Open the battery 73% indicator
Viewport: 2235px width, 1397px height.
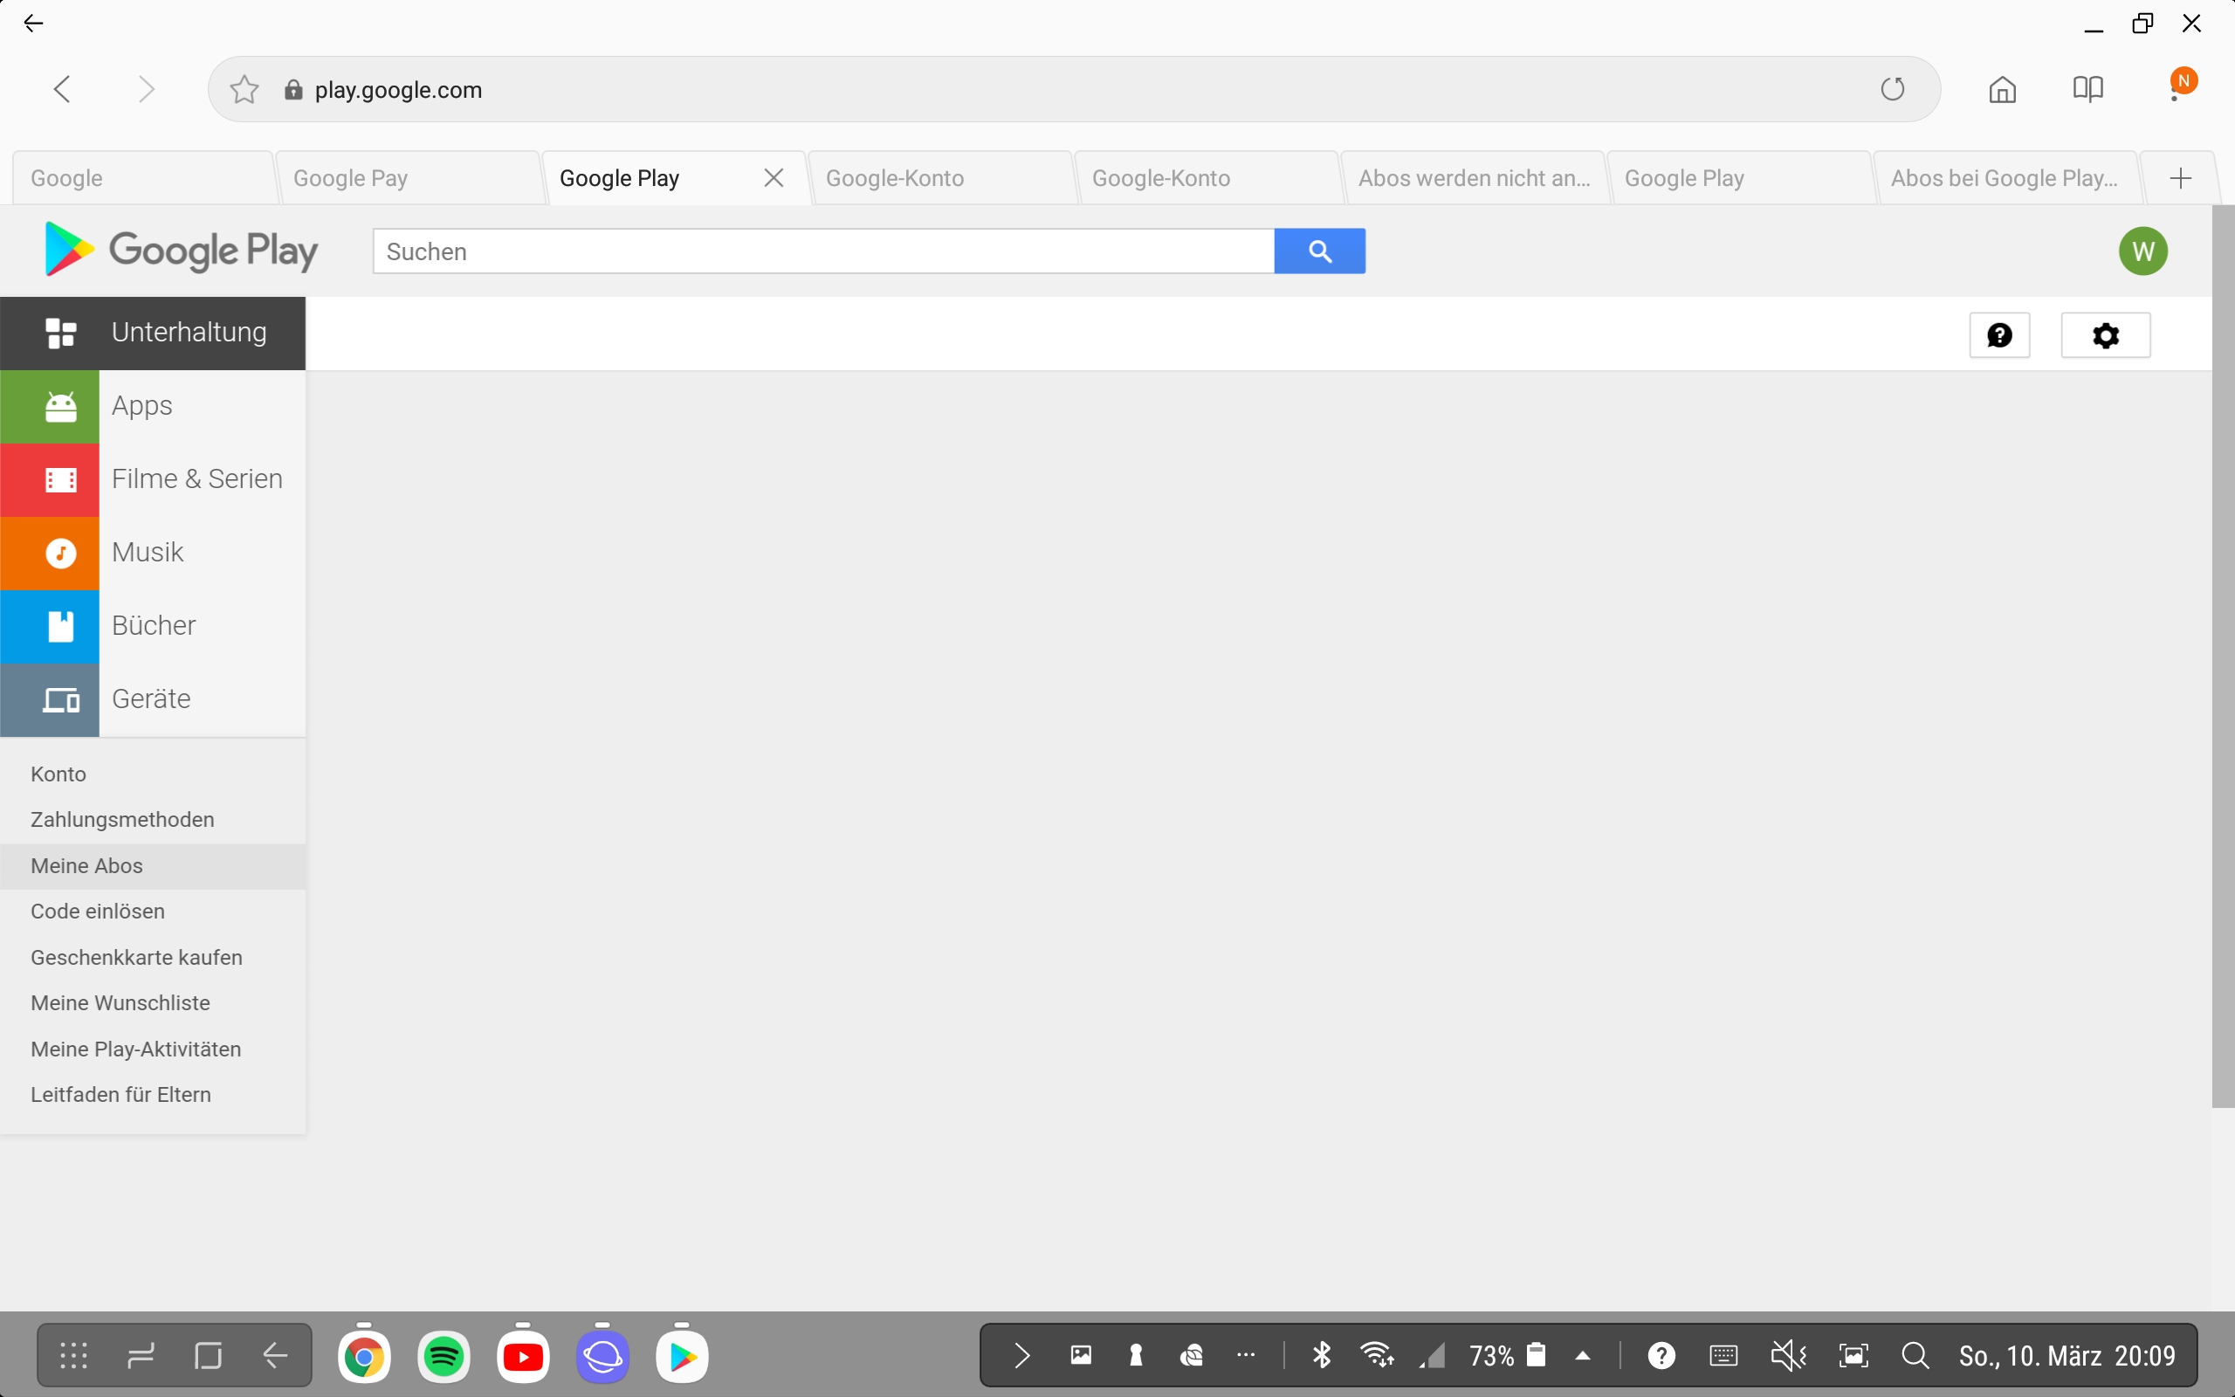[x=1507, y=1355]
